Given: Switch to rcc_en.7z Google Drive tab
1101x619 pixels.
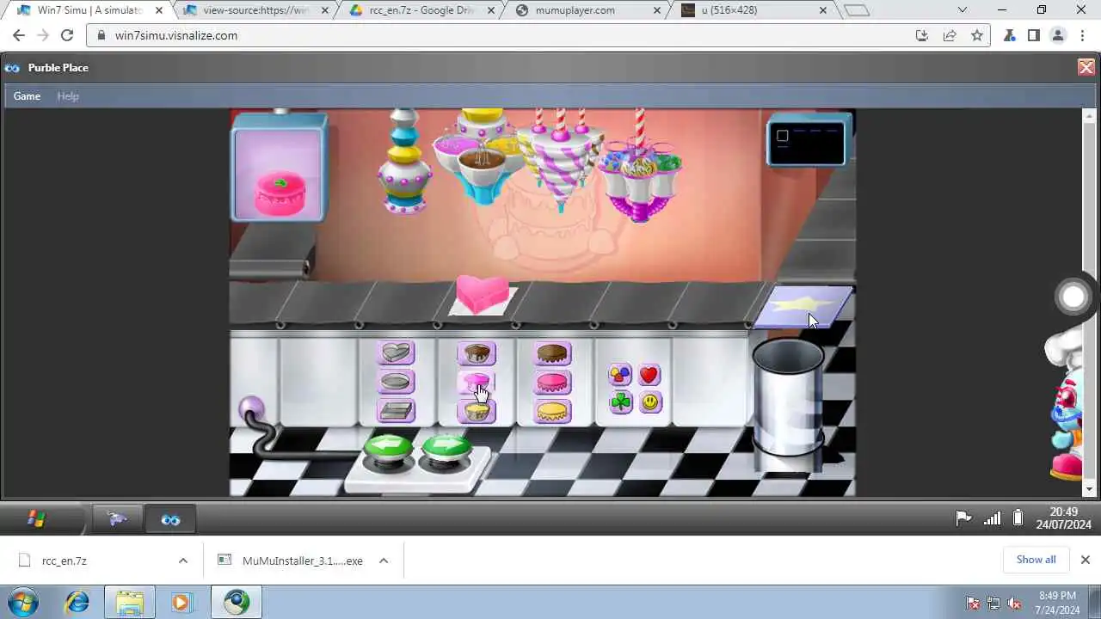Looking at the screenshot, I should click(x=421, y=10).
